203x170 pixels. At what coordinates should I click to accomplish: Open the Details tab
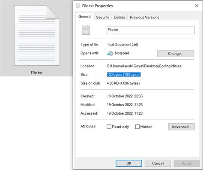coord(119,17)
